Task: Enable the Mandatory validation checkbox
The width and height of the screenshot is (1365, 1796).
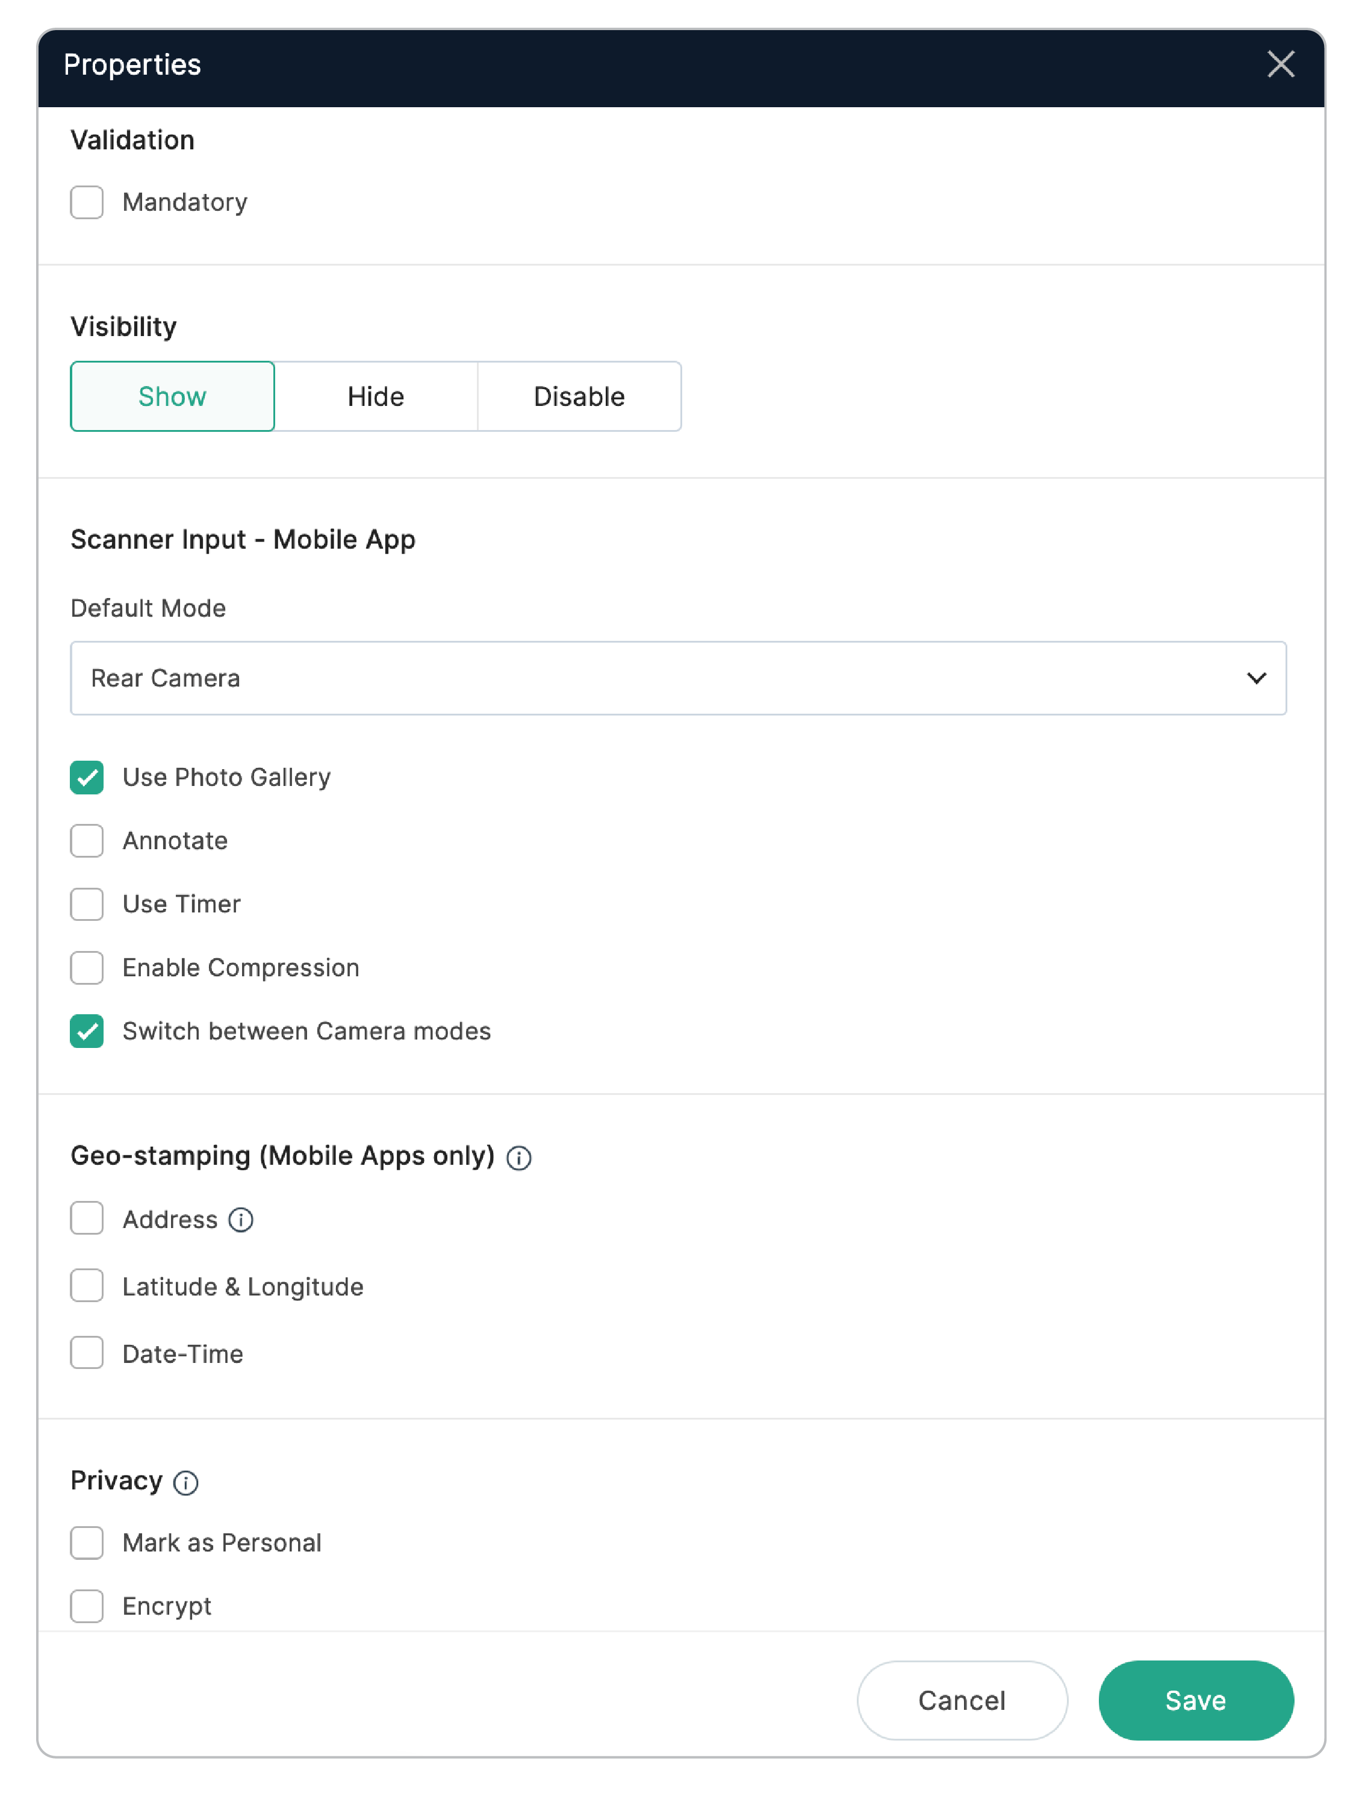Action: tap(86, 202)
